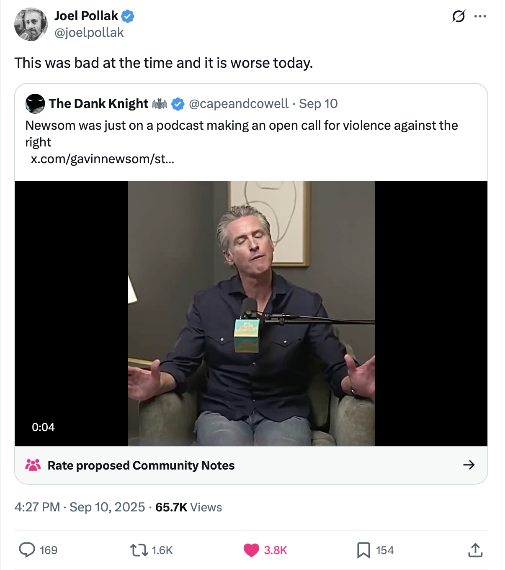
Task: Open the Rate proposed Community Notes link
Action: click(141, 465)
